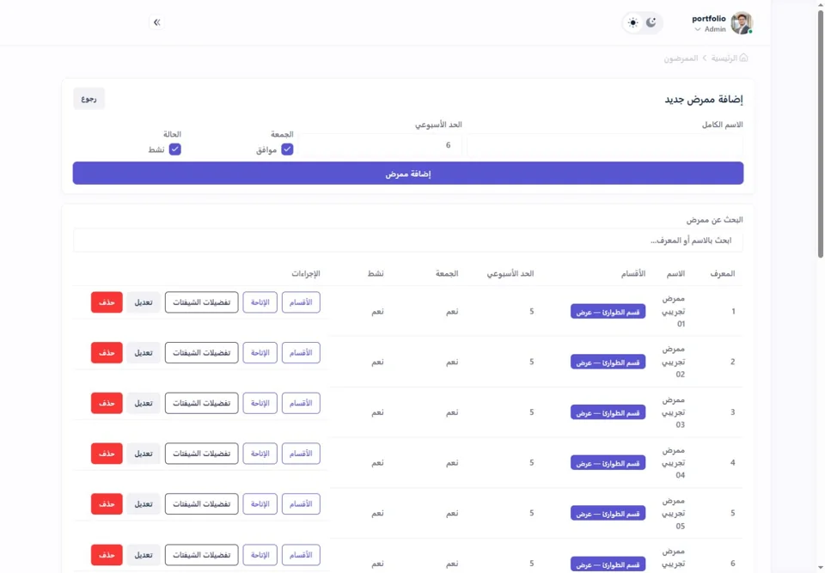825x573 pixels.
Task: Focus the الاسم الكامل input field
Action: coord(605,145)
